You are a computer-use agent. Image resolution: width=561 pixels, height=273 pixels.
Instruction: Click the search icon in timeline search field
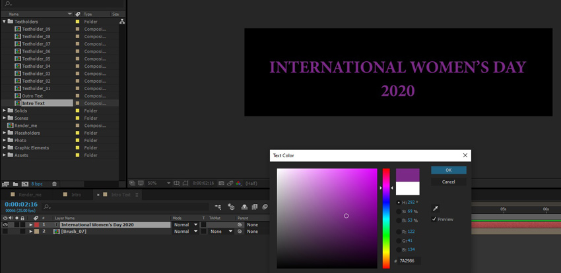click(47, 207)
